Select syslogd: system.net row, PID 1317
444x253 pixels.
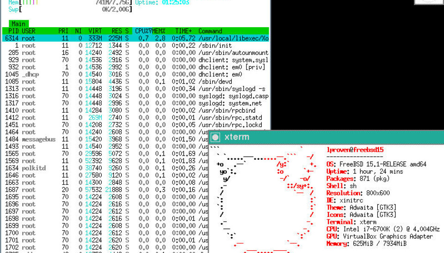coord(136,103)
